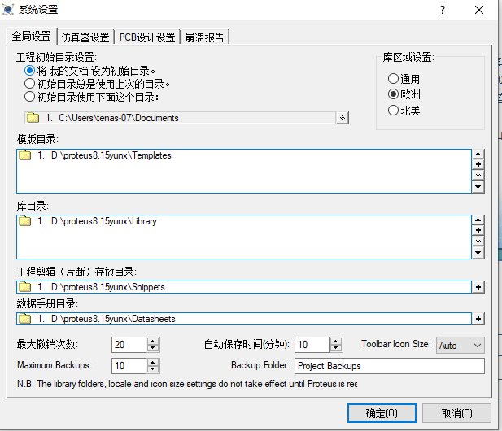Decrease 自动保存时间 value by one
Image resolution: width=502 pixels, height=431 pixels.
pos(336,349)
